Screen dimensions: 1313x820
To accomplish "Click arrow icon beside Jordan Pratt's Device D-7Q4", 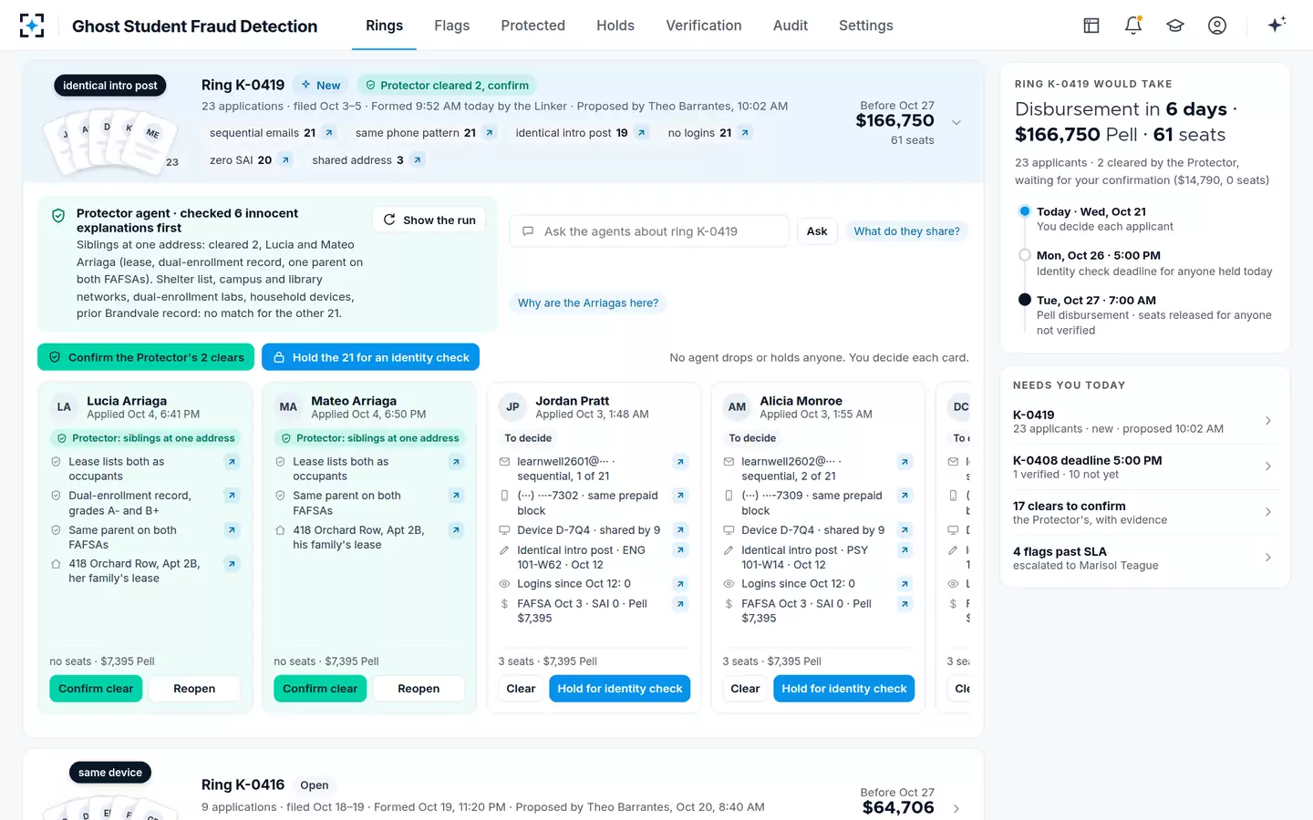I will point(680,530).
